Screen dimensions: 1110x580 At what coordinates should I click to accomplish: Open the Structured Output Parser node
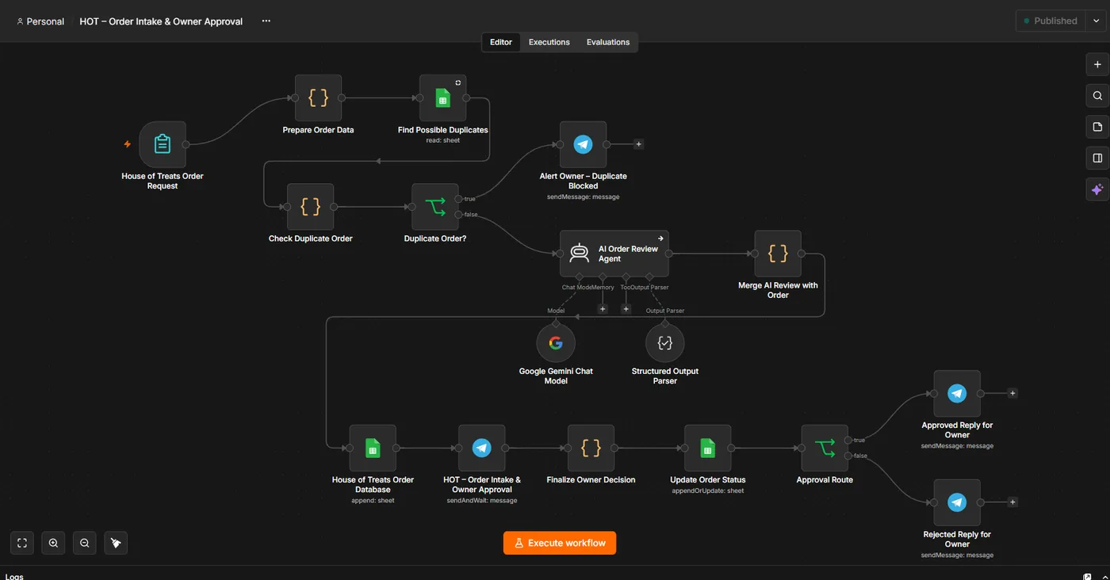pos(665,343)
